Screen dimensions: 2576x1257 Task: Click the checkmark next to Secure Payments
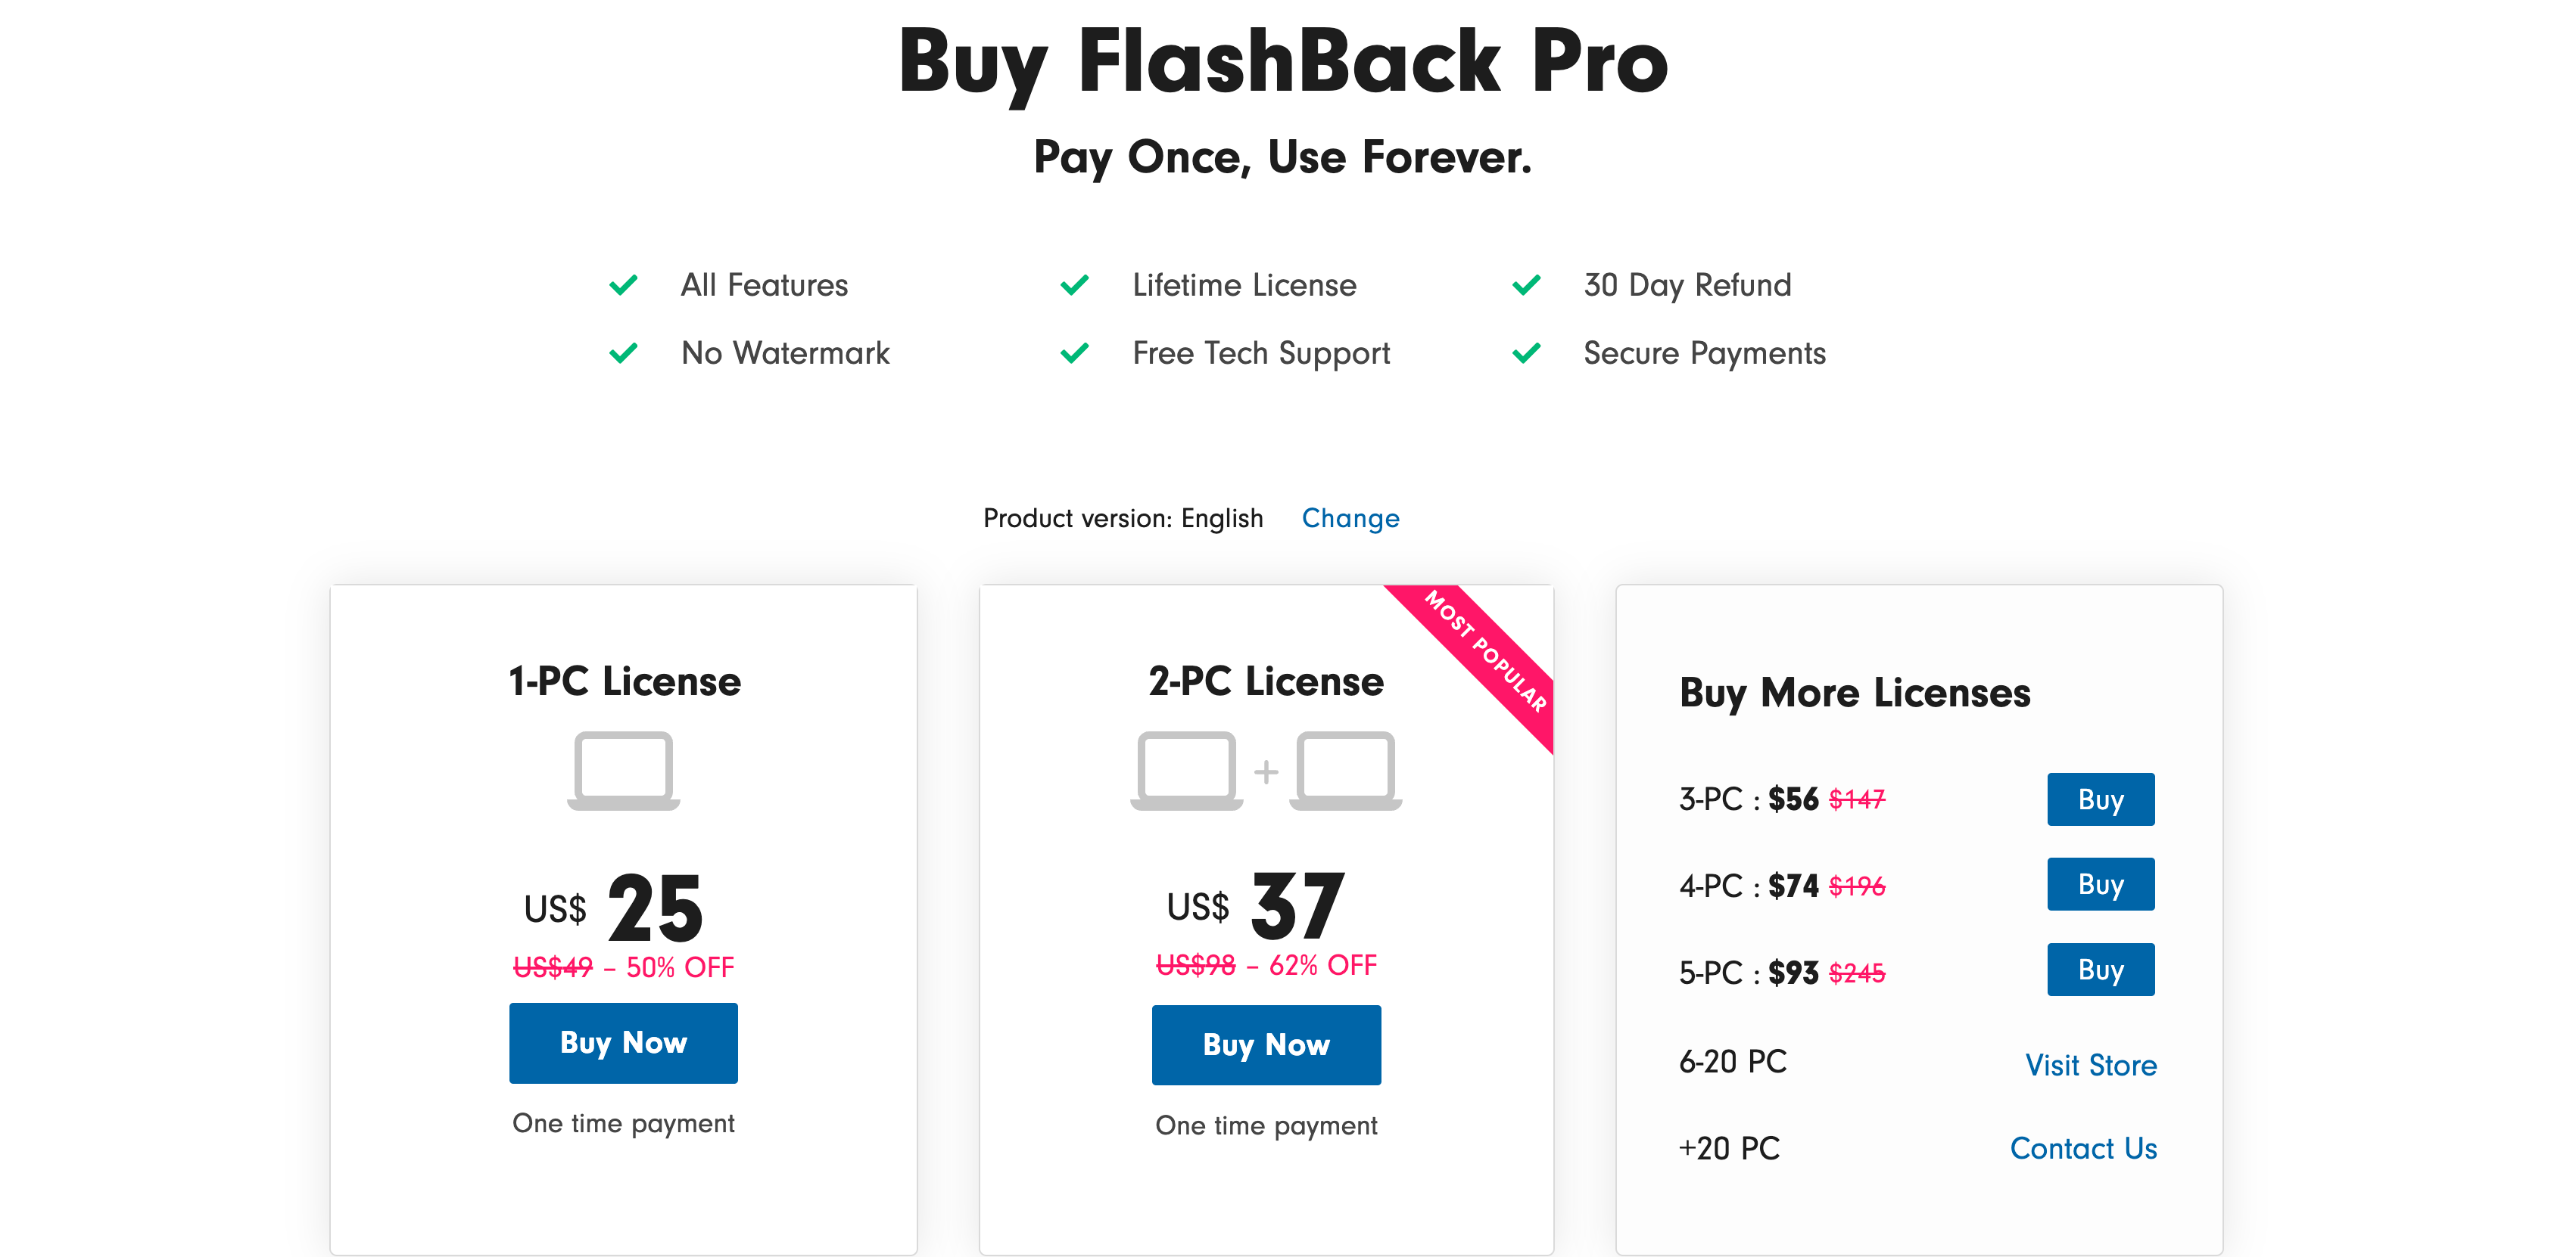1526,352
